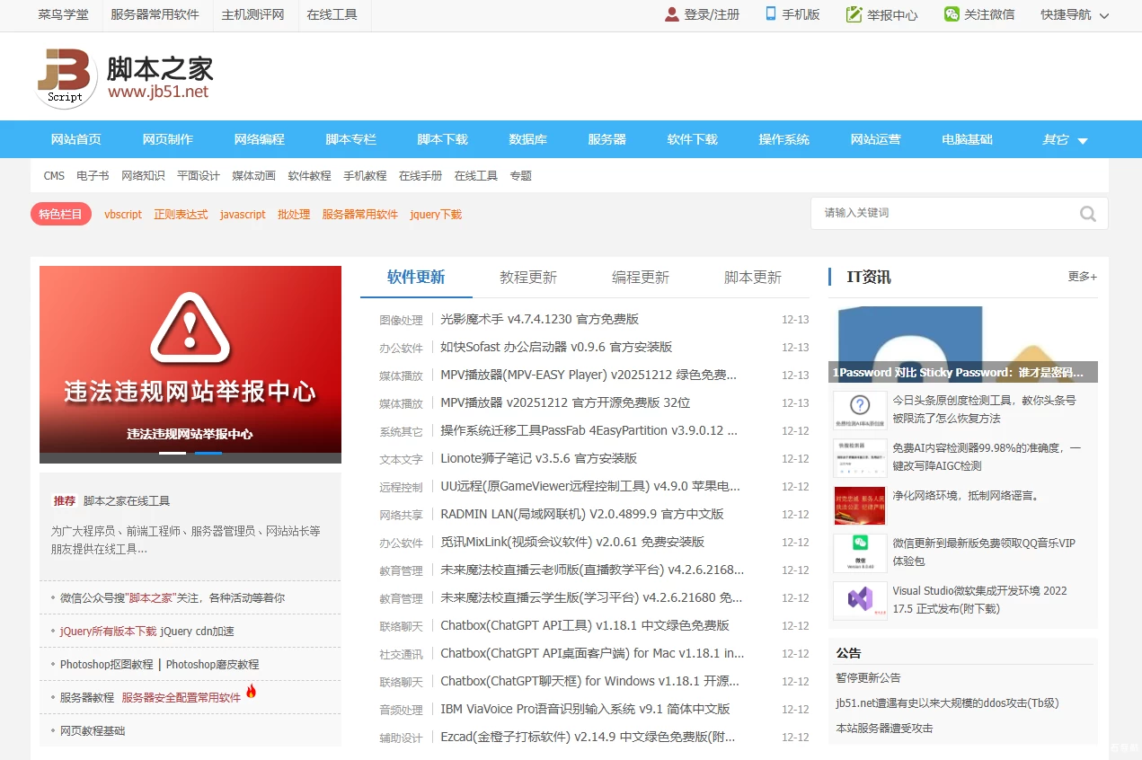Screen dimensions: 1142x760
Task: Select the second banner carousel indicator
Action: 208,453
